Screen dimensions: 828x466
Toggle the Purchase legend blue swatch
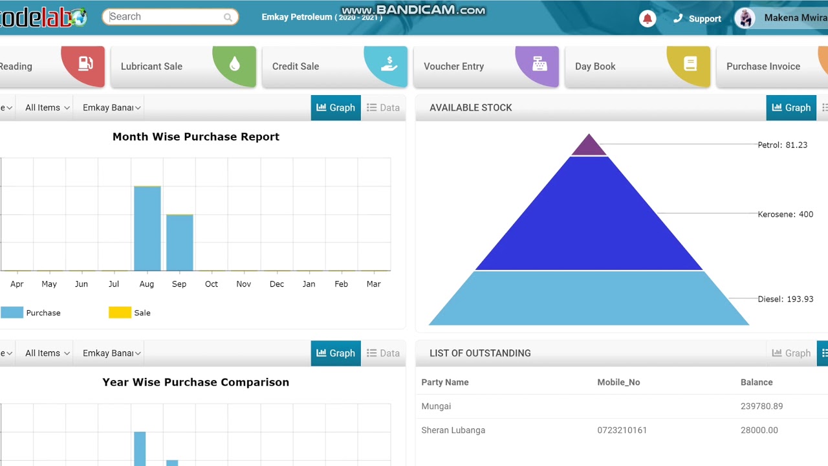(12, 313)
